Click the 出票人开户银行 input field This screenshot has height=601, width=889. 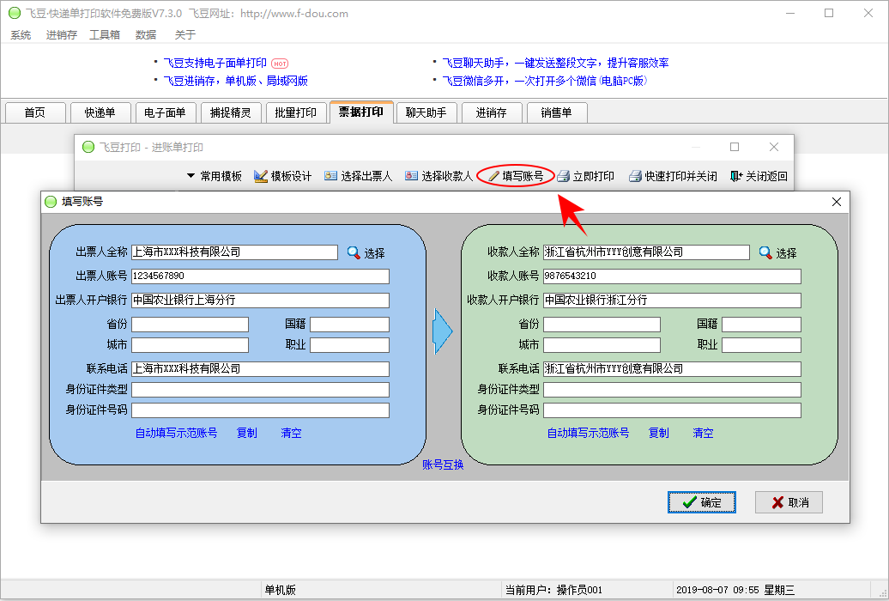click(x=260, y=300)
